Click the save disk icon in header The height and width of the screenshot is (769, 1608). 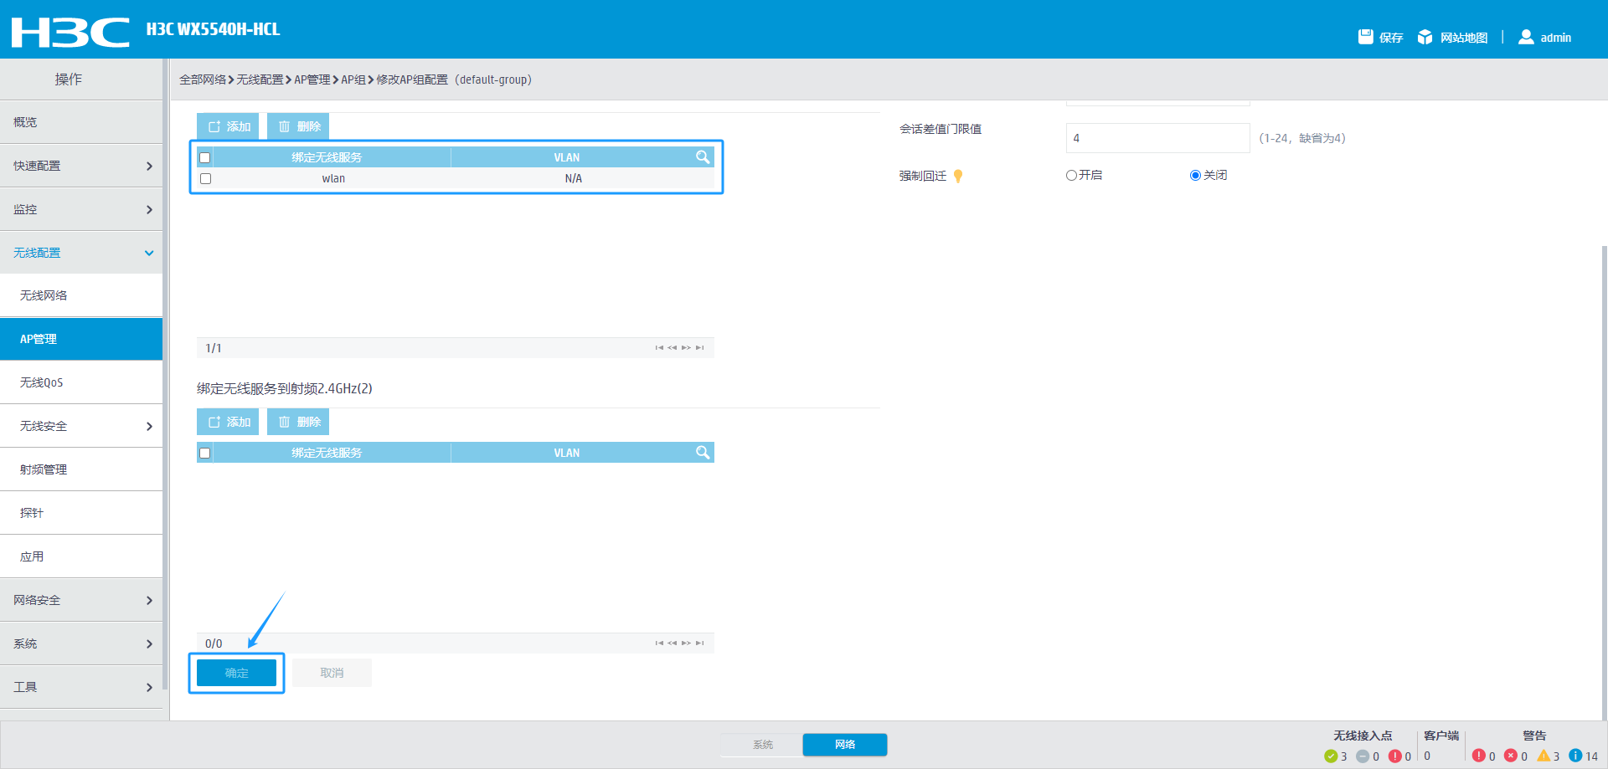(1365, 37)
